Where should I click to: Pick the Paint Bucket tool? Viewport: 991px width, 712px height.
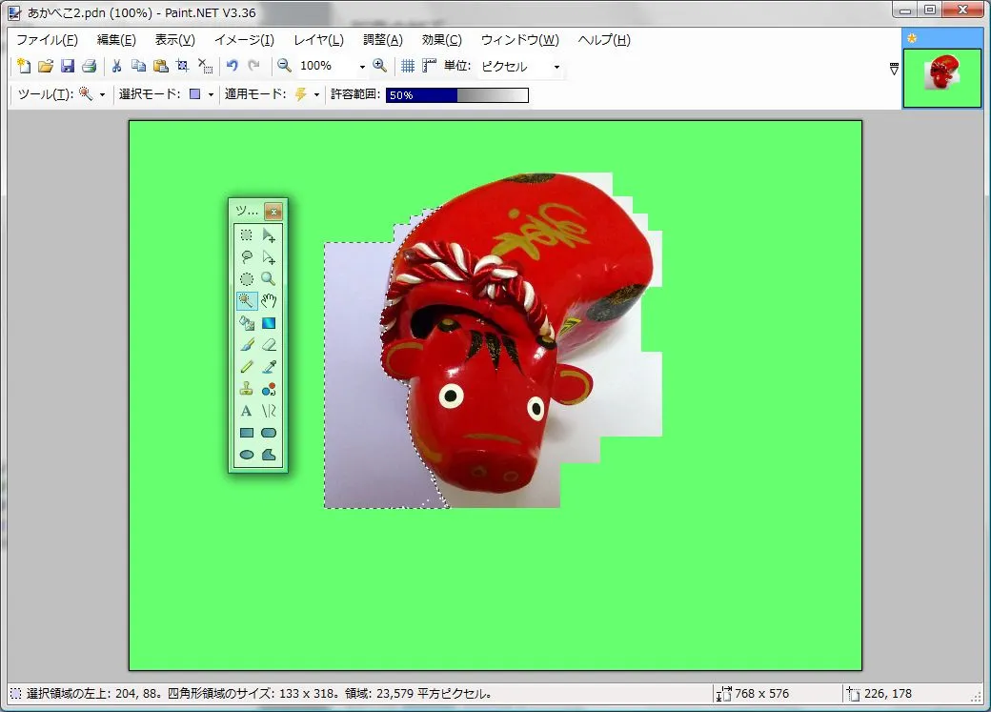click(247, 323)
